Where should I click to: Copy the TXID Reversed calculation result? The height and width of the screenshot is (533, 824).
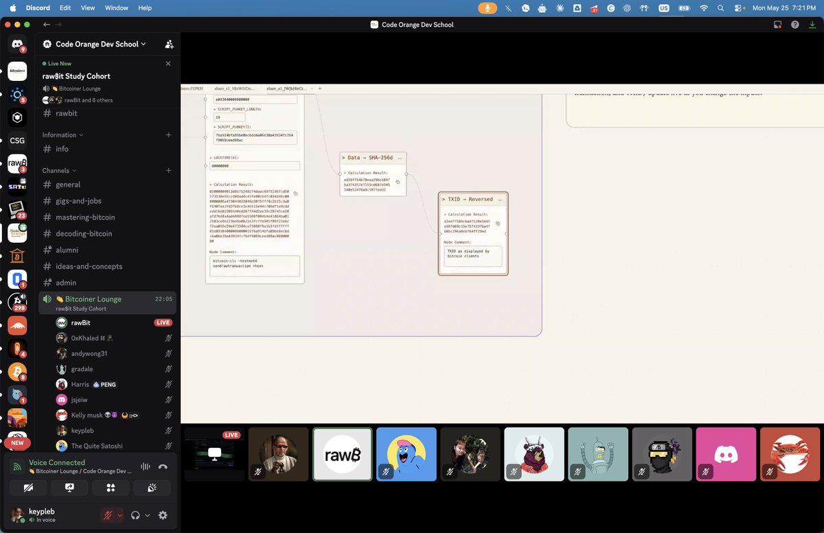(x=498, y=223)
